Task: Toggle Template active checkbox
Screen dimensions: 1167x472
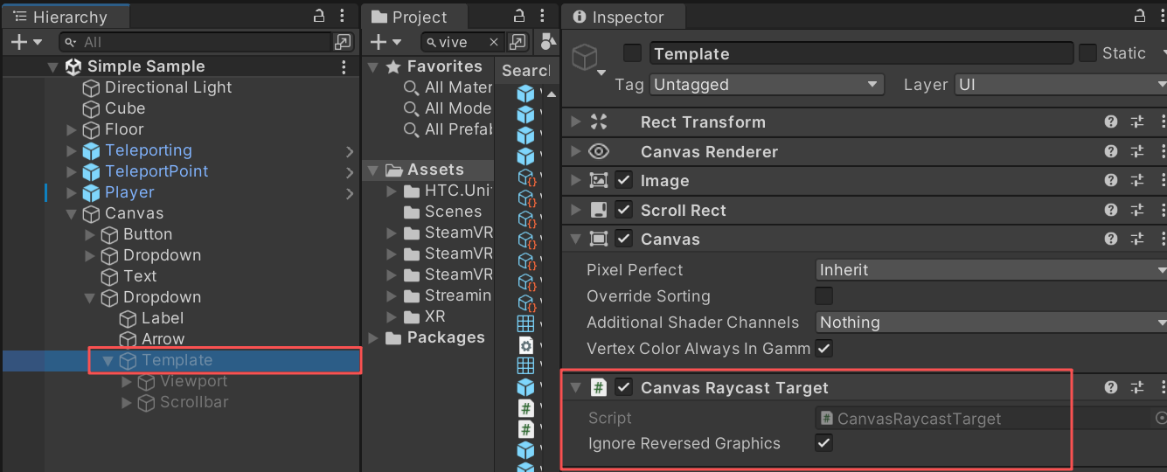Action: 633,53
